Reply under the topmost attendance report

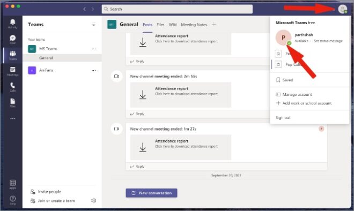pos(137,61)
